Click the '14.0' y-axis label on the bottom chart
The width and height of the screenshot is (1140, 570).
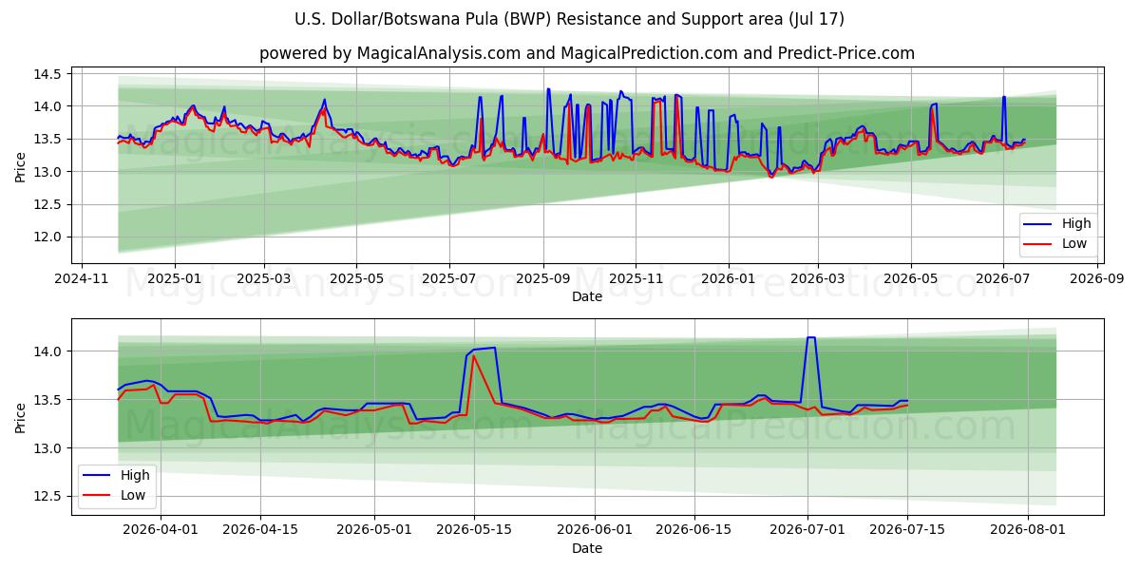tap(49, 351)
